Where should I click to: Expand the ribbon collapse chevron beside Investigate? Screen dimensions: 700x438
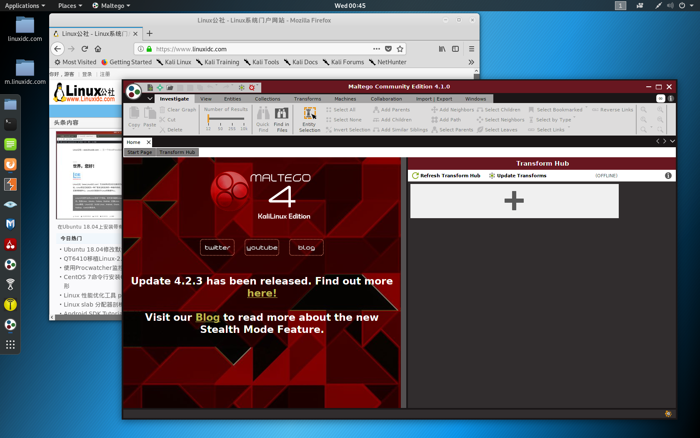150,99
